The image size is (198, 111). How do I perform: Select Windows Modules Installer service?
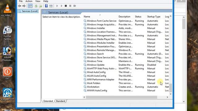(x=126, y=43)
